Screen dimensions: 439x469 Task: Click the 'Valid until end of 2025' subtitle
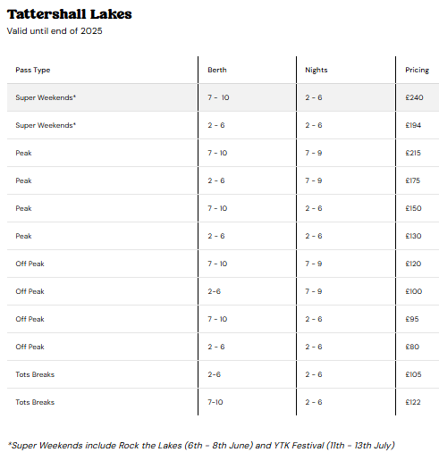pos(55,30)
